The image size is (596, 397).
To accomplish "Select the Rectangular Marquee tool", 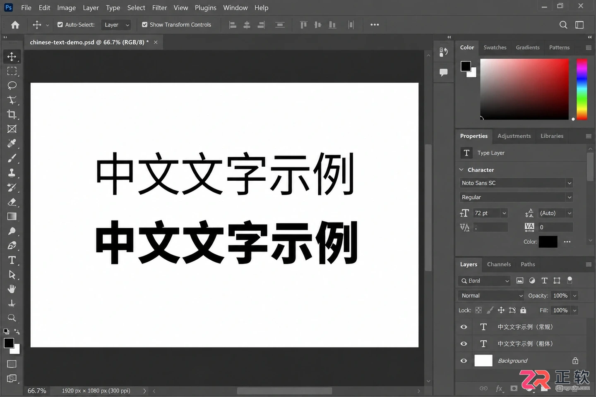I will [x=12, y=71].
